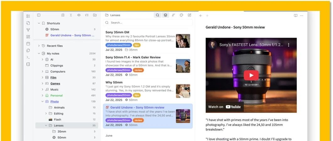This screenshot has height=141, width=333.
Task: Change list appearance palette icon
Action: point(181,15)
